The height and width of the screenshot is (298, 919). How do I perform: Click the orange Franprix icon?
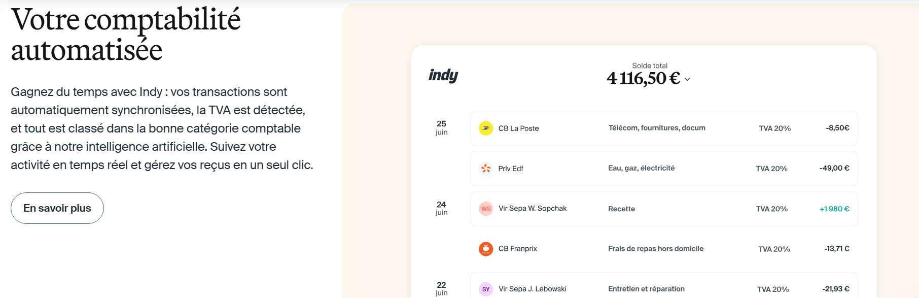coord(486,249)
